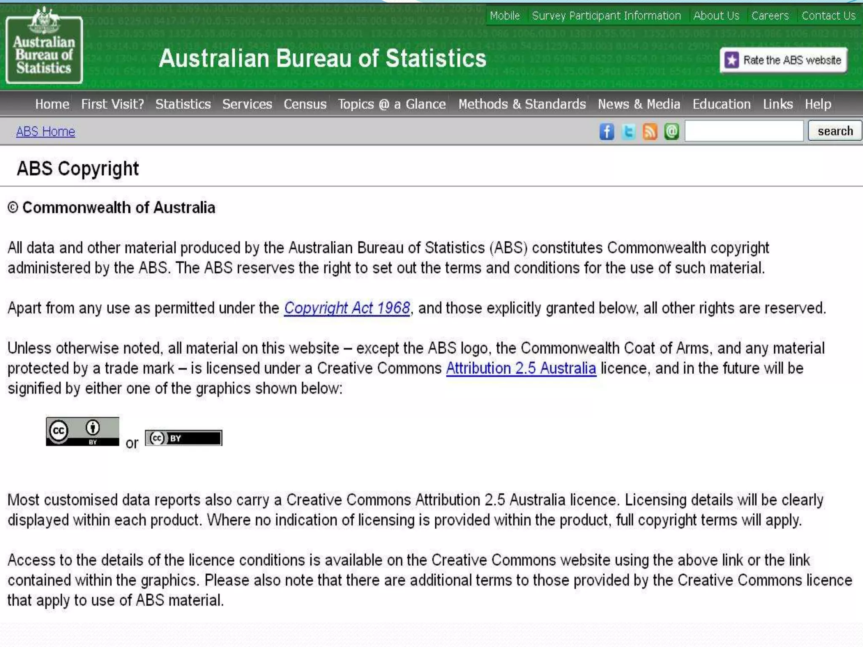Click into the search text field
Image resolution: width=863 pixels, height=647 pixels.
[744, 131]
